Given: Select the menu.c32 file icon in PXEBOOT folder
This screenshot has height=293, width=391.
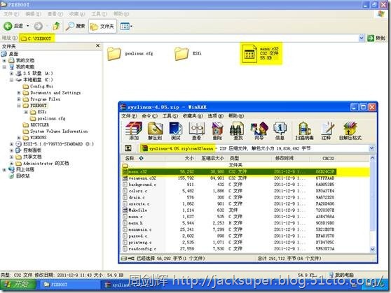Looking at the screenshot, I should click(249, 54).
